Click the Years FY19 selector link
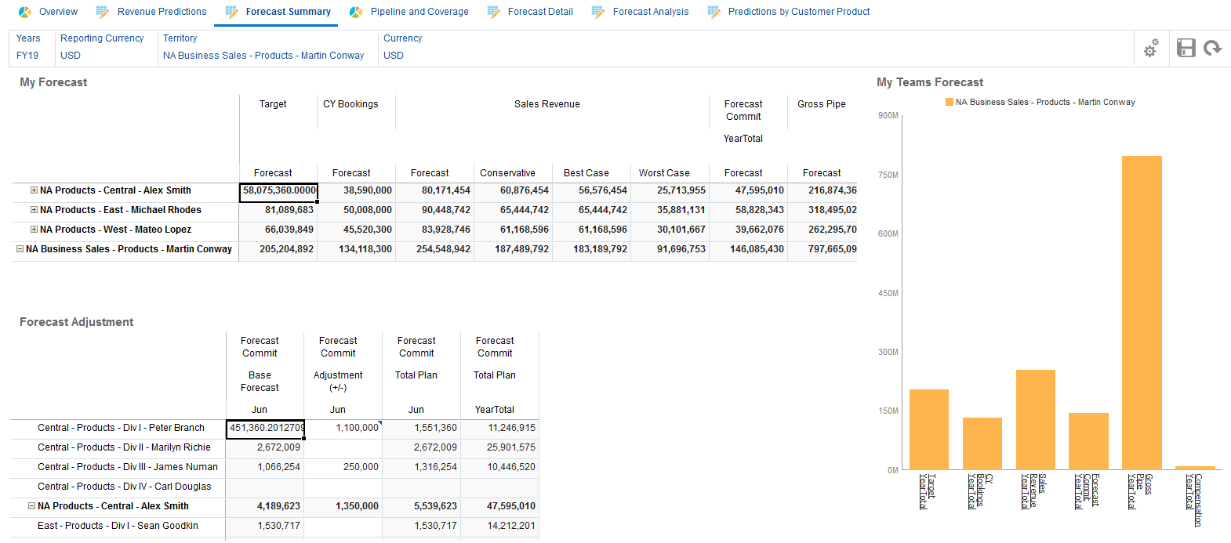The image size is (1231, 543). (x=27, y=56)
